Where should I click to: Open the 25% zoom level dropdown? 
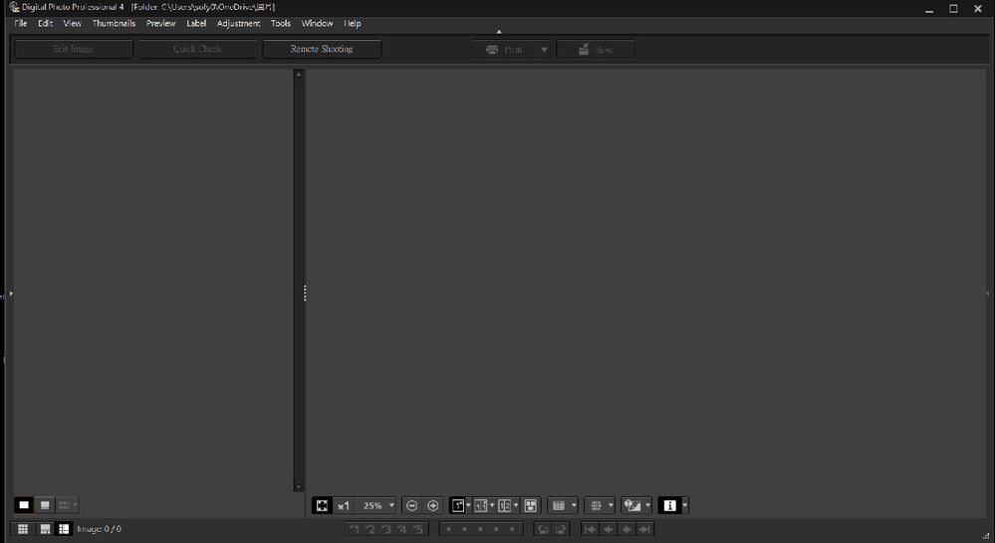pos(391,506)
